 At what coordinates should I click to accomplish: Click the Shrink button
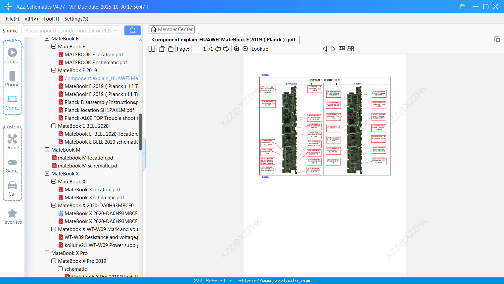point(10,30)
